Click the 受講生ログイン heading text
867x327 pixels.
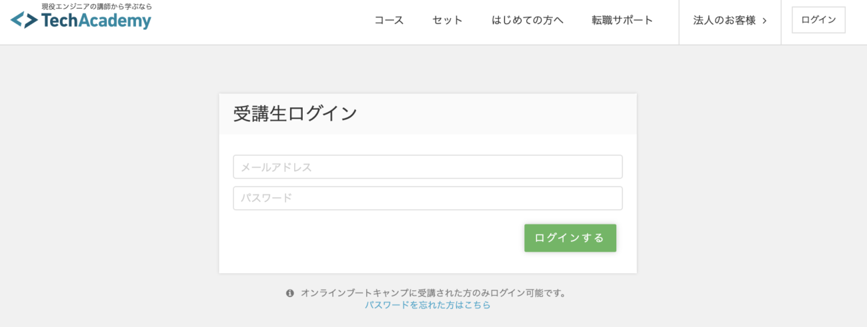click(295, 113)
